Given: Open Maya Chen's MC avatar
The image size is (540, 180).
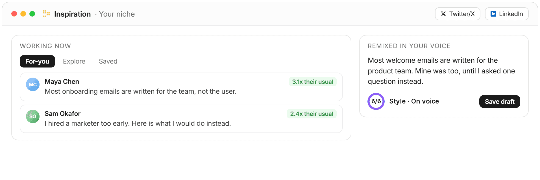Looking at the screenshot, I should point(33,84).
